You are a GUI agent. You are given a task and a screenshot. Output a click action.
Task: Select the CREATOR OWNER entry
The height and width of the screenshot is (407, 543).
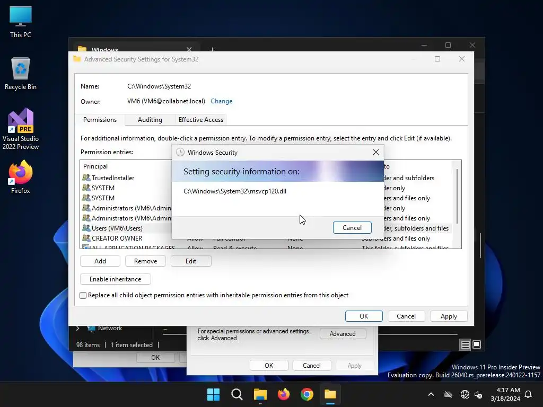127,238
